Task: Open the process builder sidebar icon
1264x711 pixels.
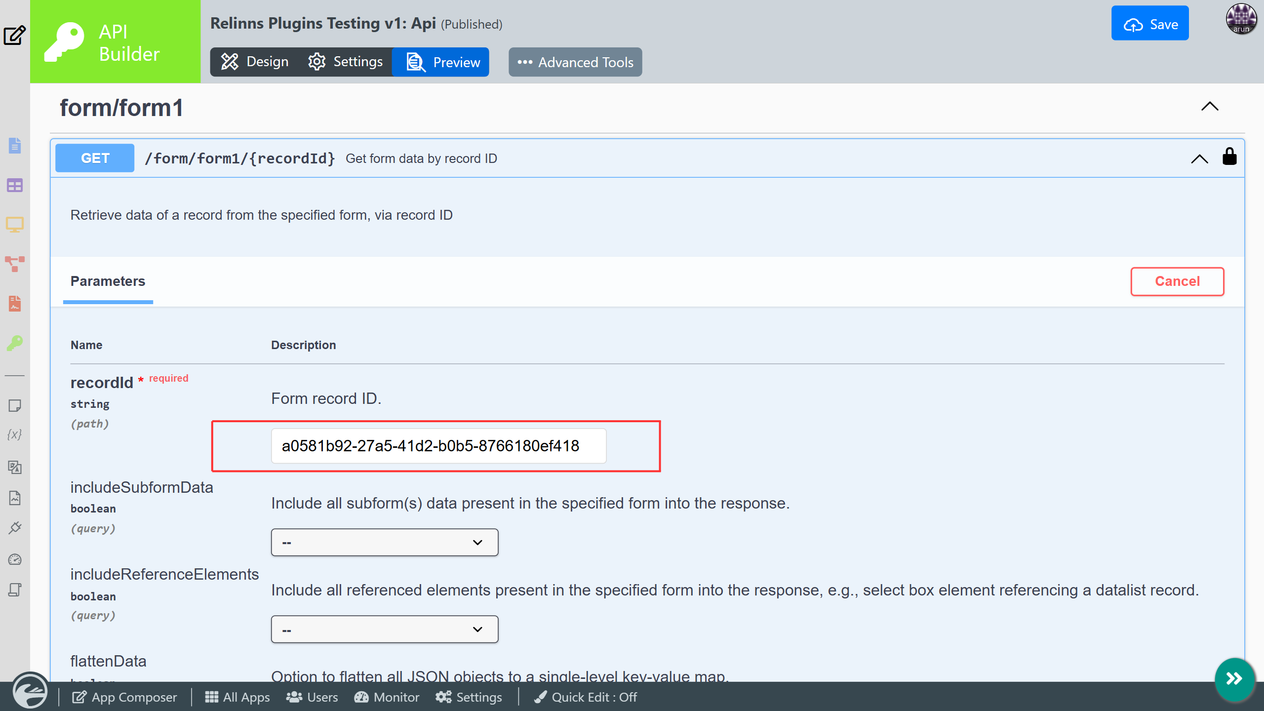Action: coord(15,264)
